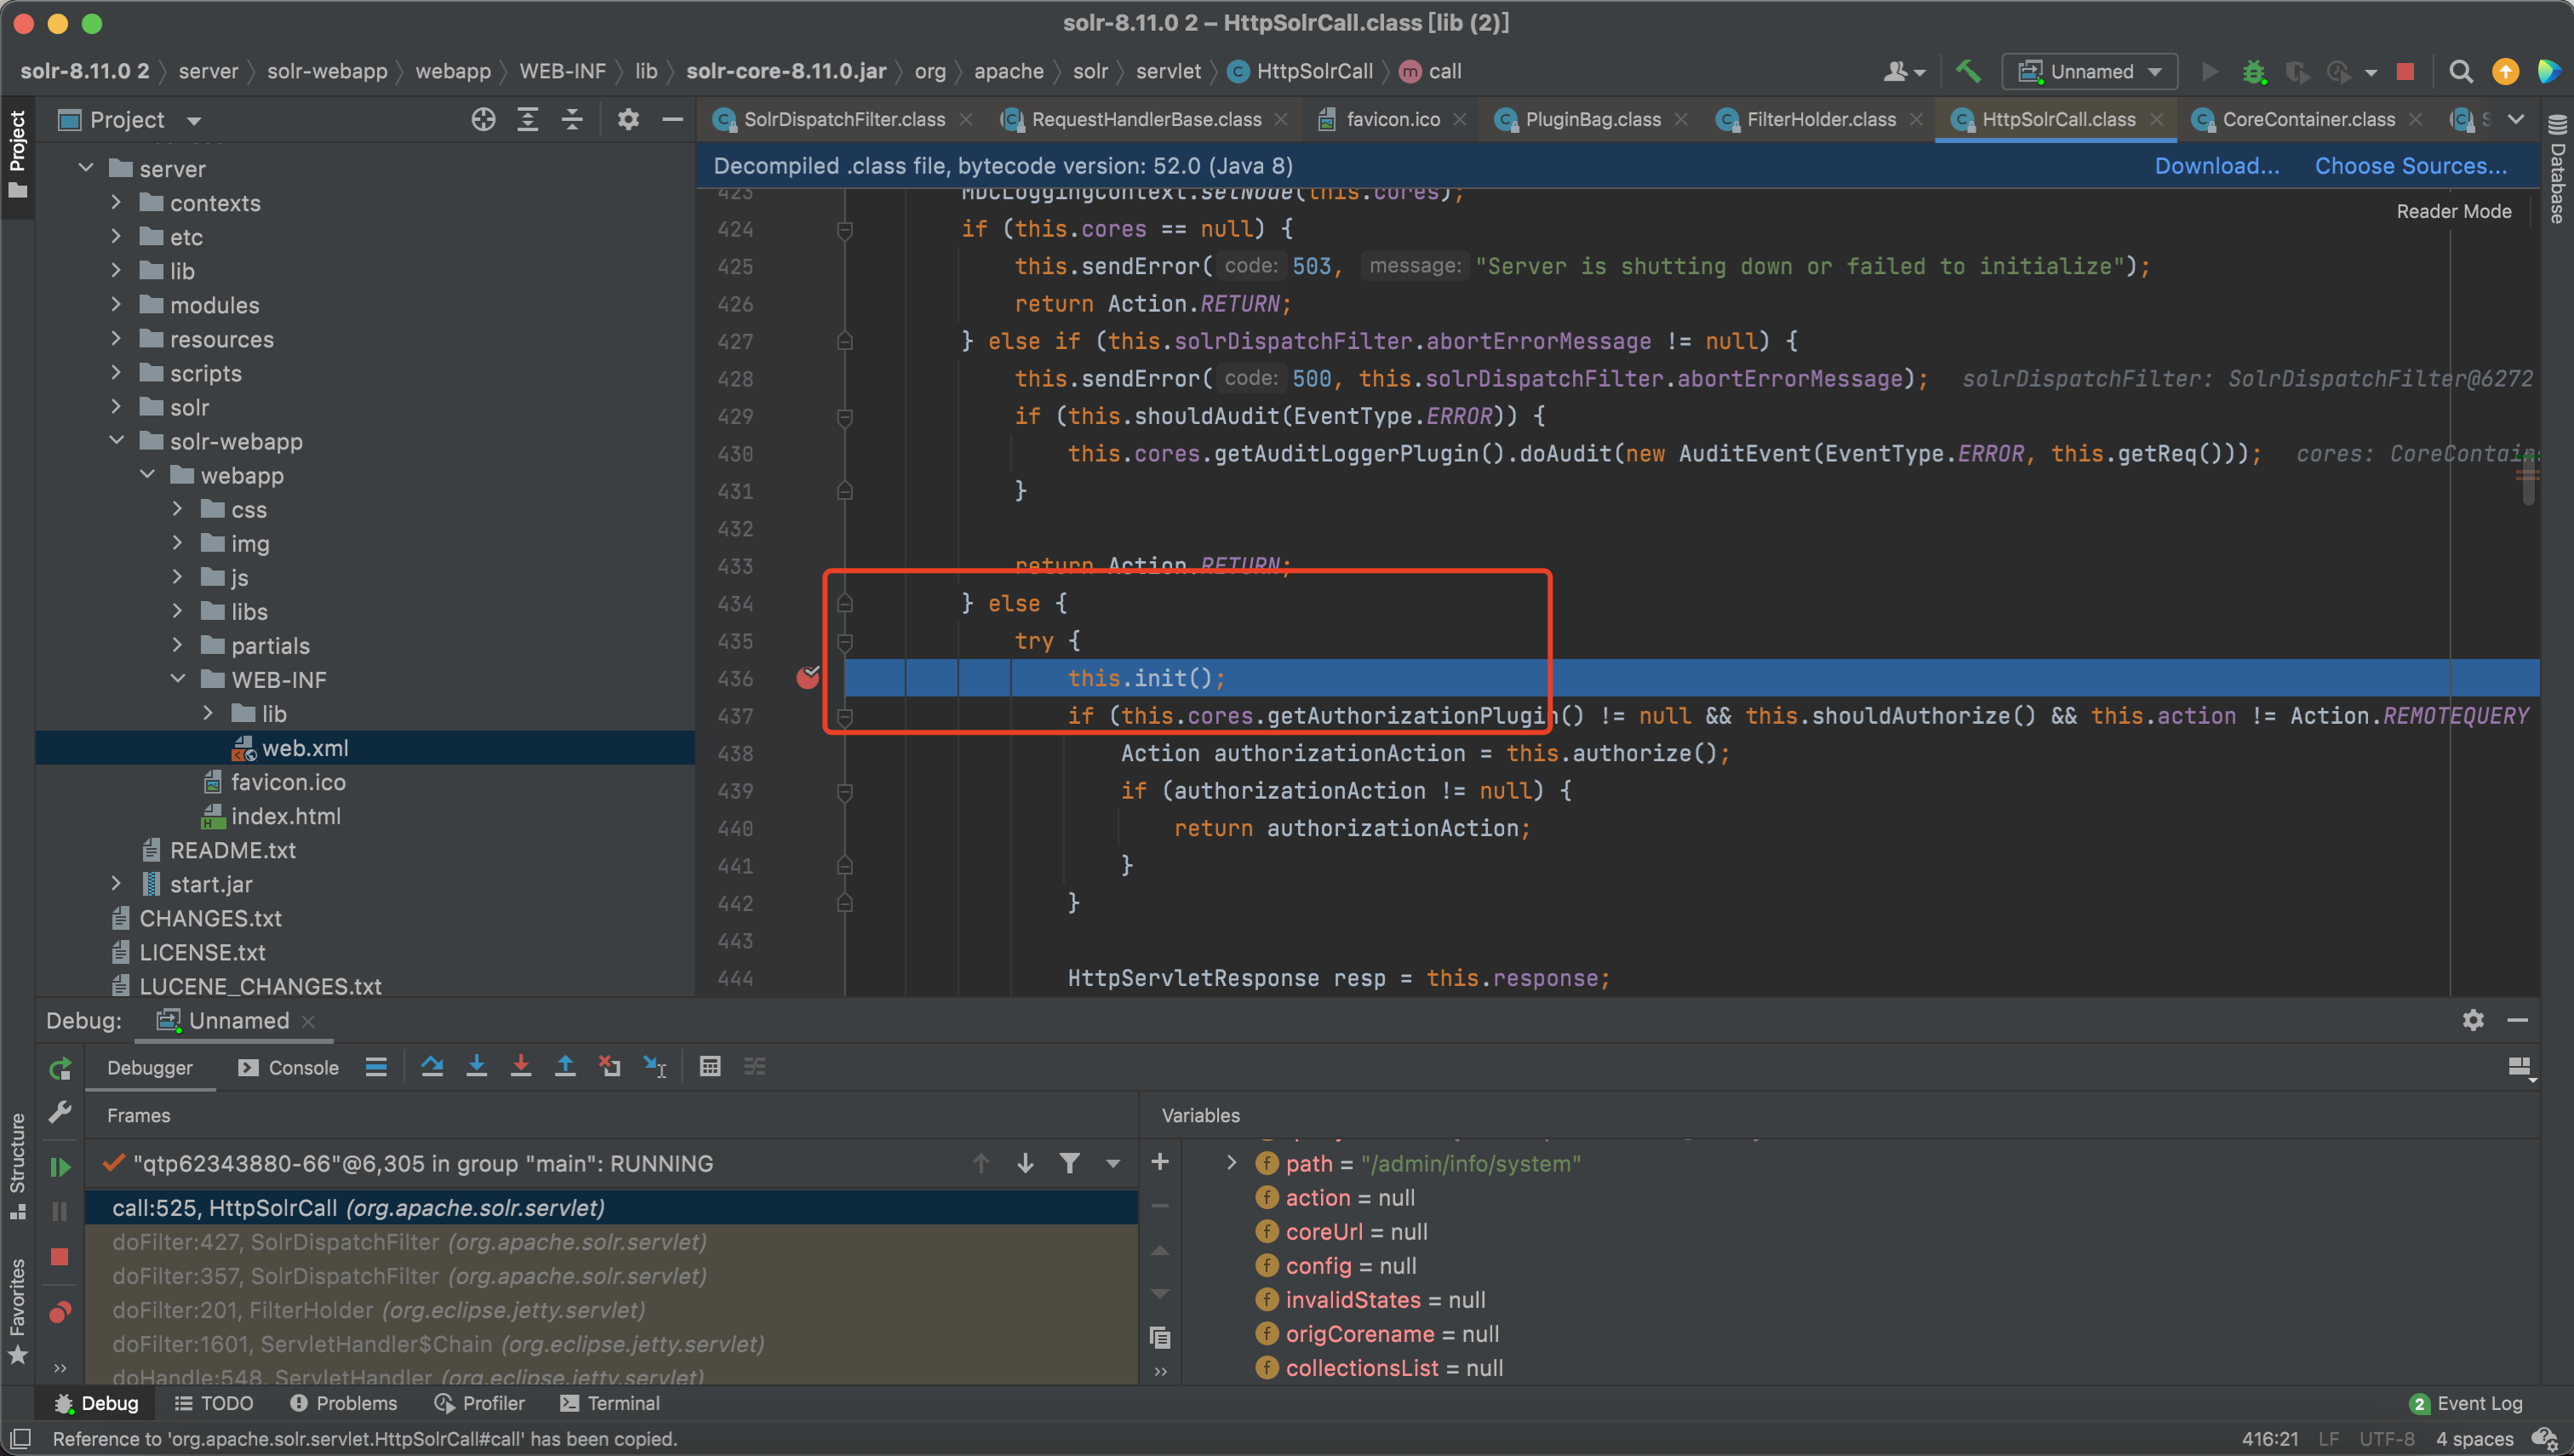Select the web.xml file in tree
This screenshot has height=1456, width=2574.
coord(365,747)
